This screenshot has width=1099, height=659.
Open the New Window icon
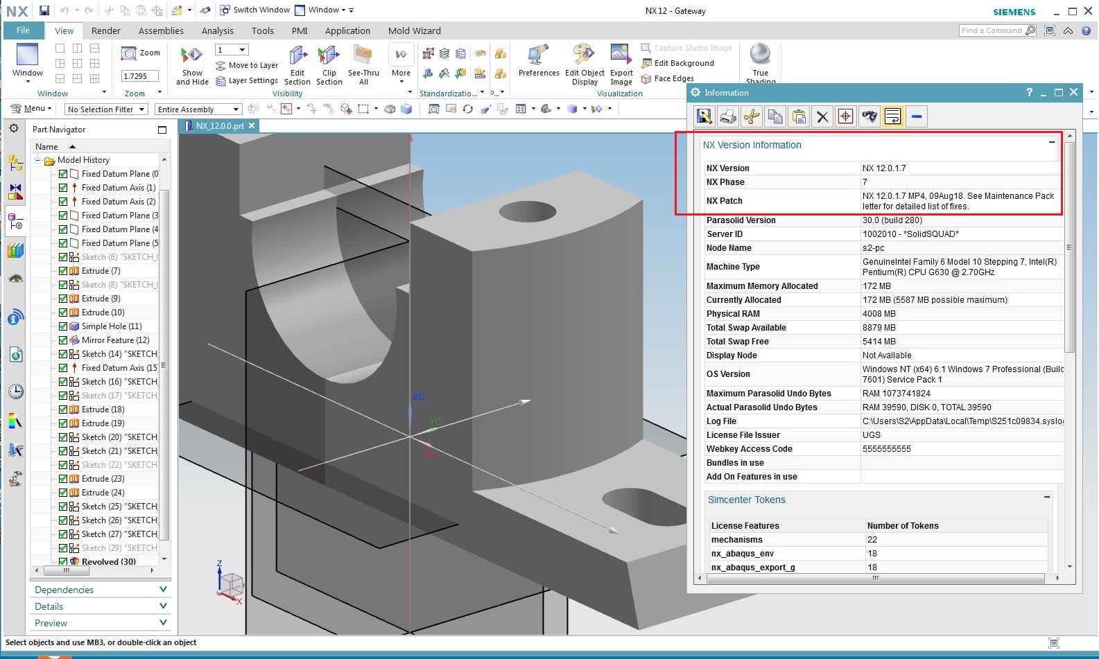(300, 10)
